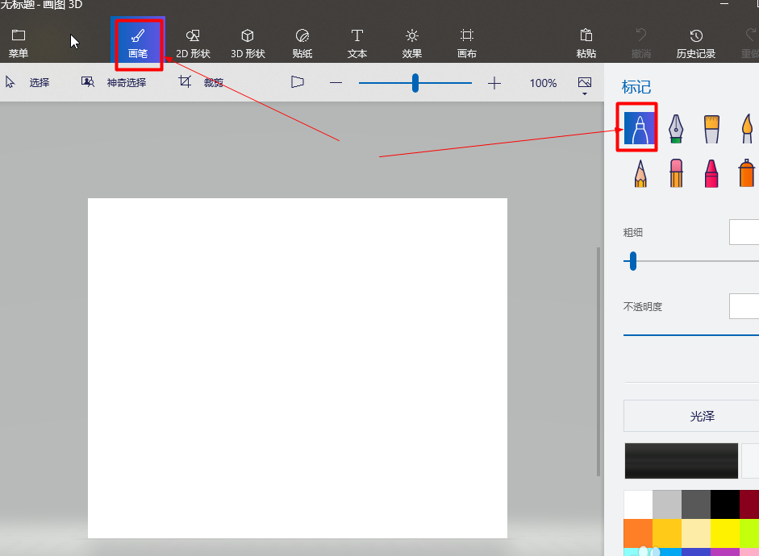Click the zoom out minus button
Viewport: 759px width, 556px height.
click(x=336, y=83)
